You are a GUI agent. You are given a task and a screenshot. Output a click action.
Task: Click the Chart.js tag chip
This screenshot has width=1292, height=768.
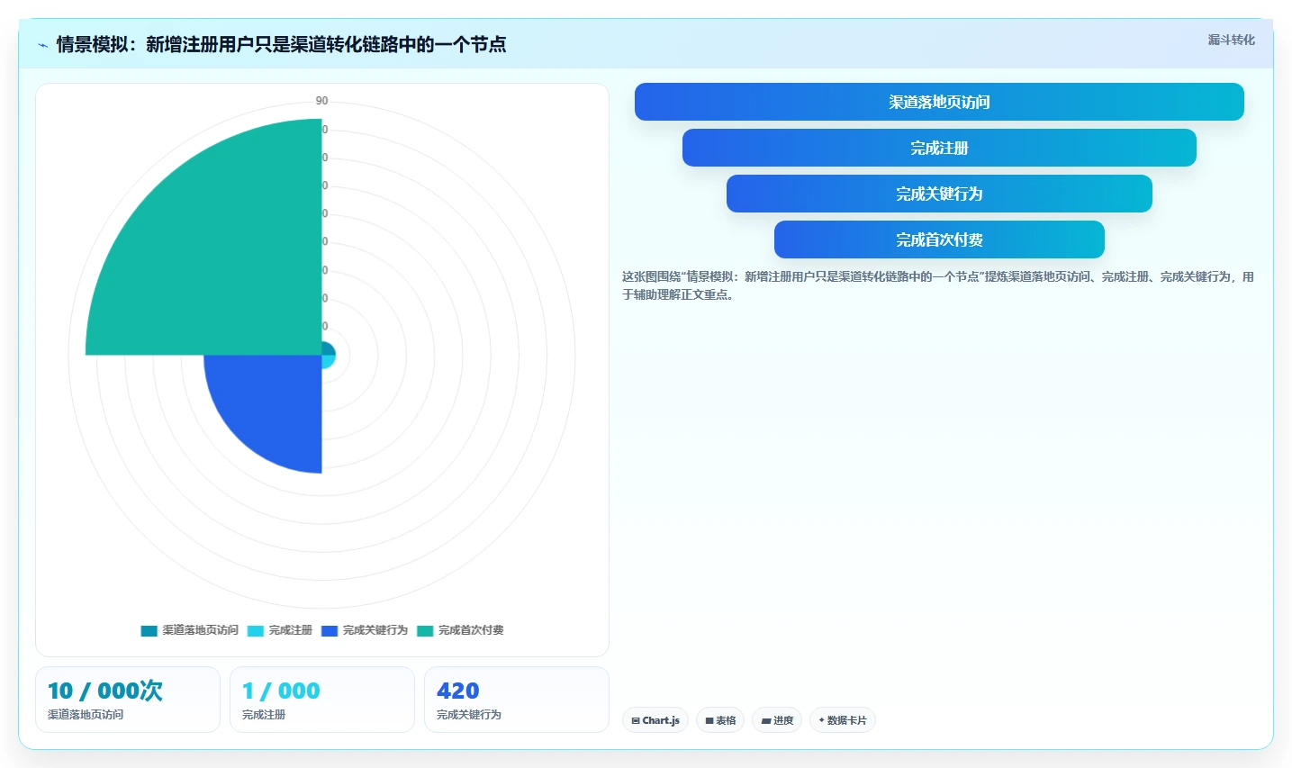tap(655, 720)
